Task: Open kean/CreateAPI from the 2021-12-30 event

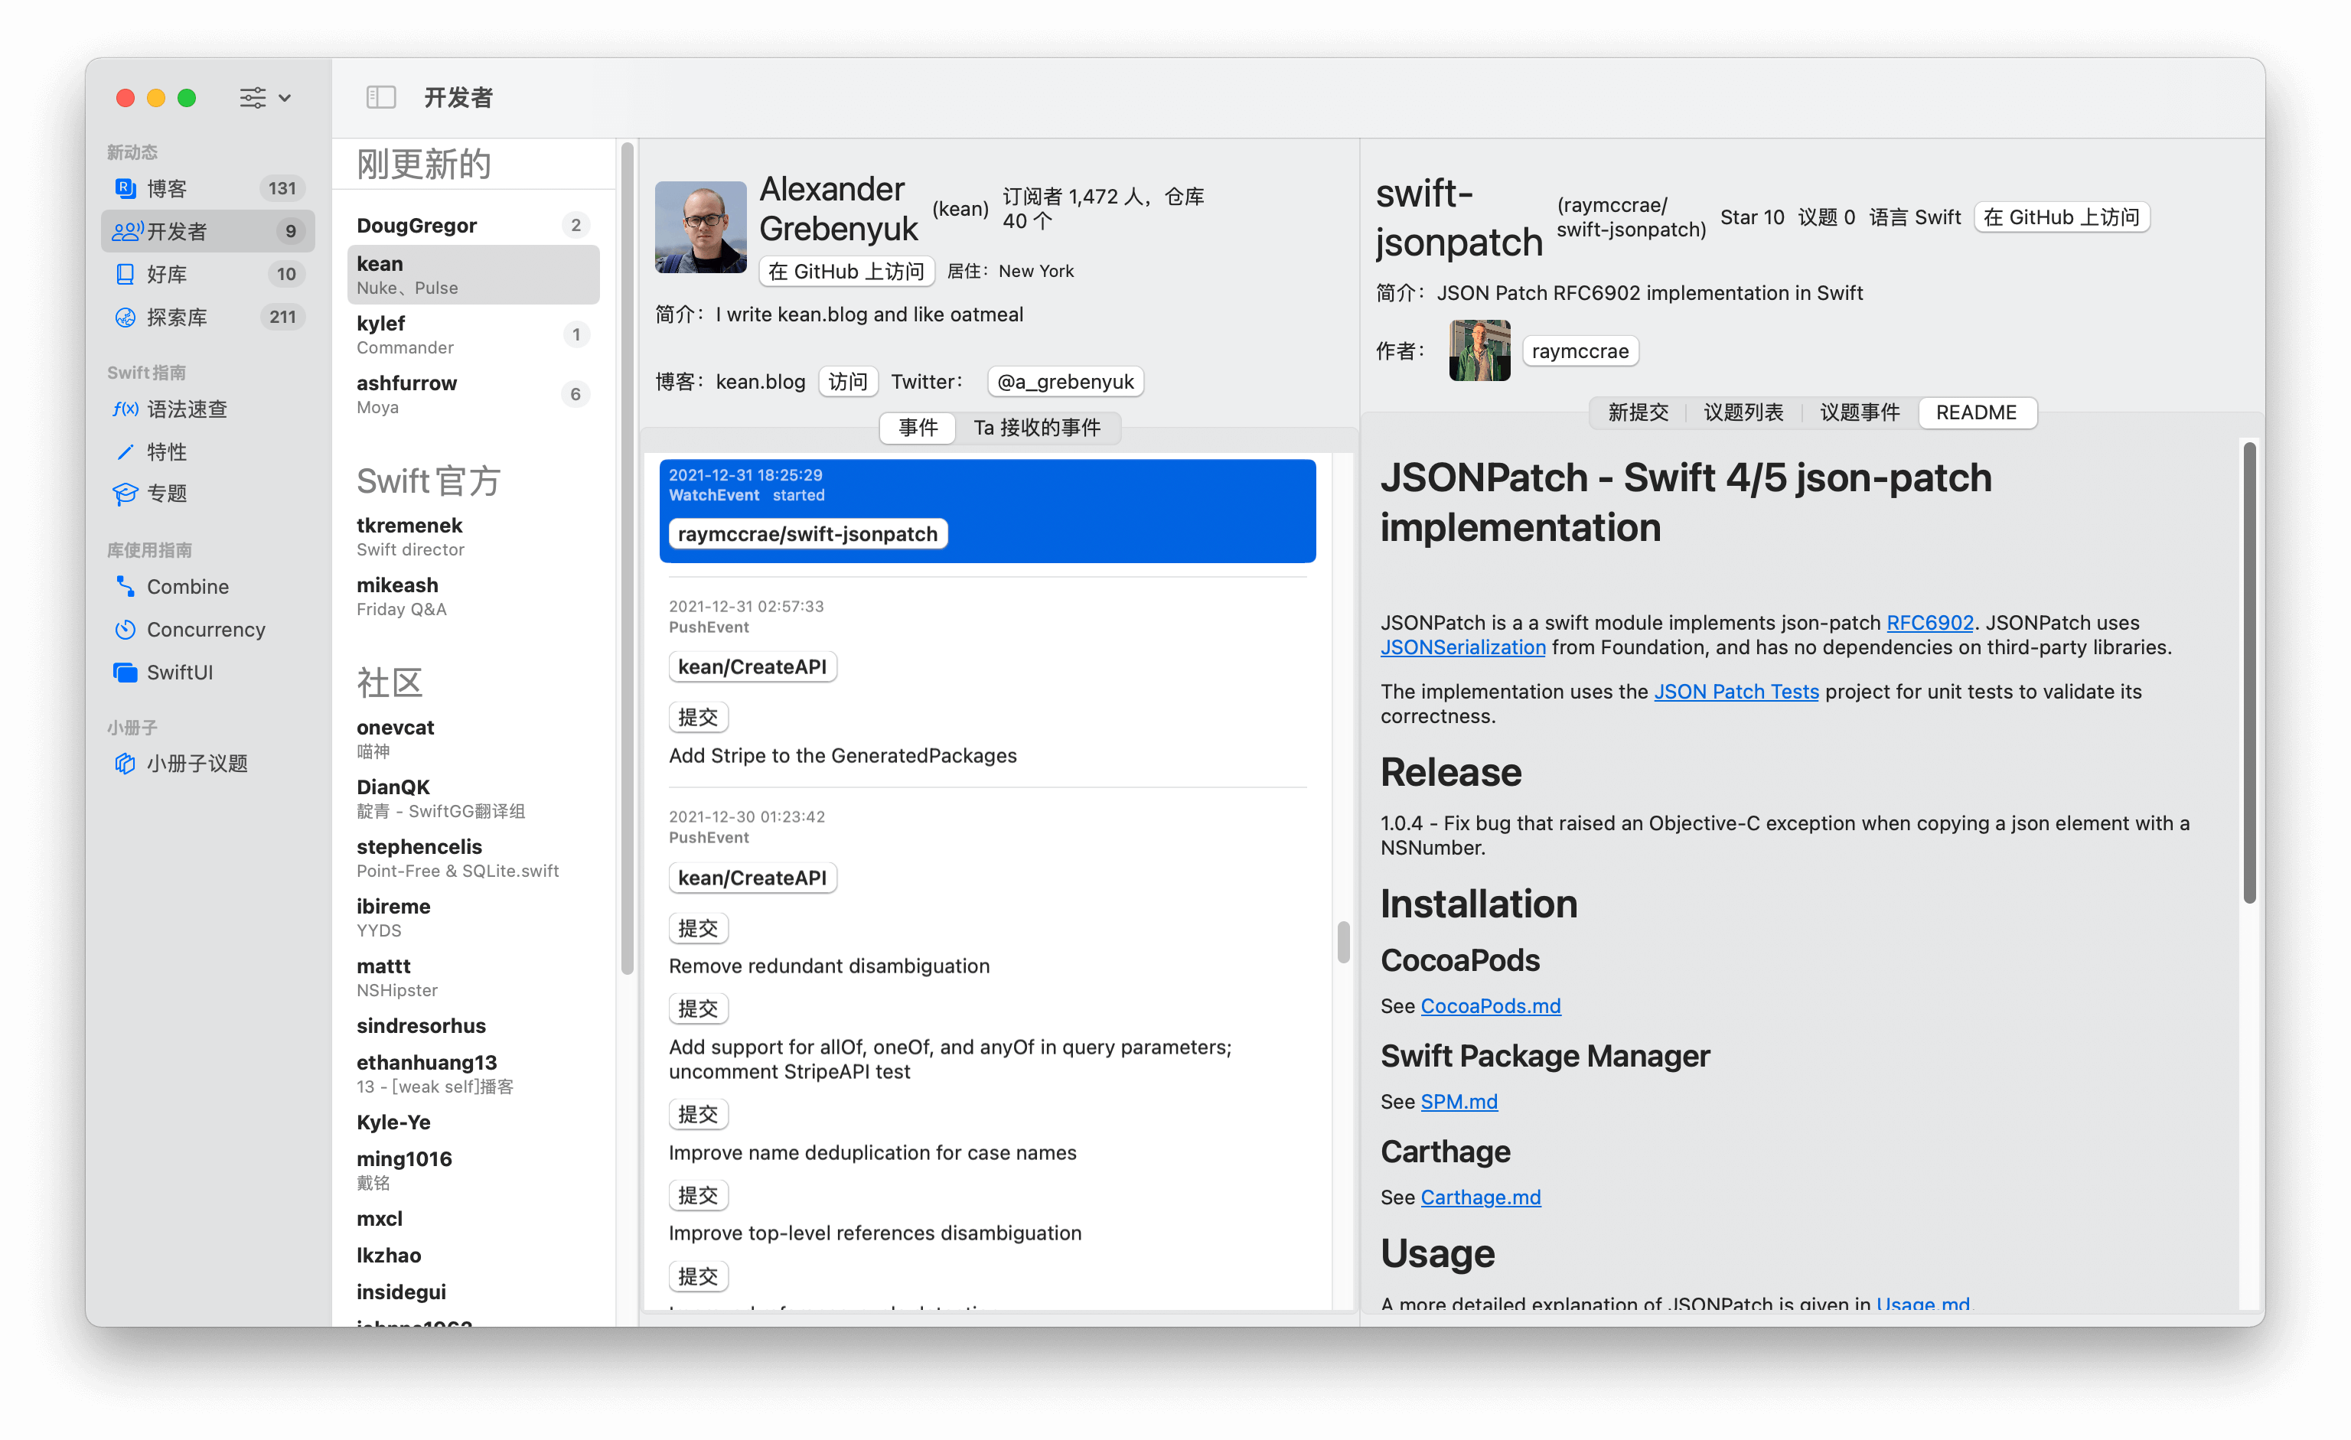Action: tap(752, 878)
